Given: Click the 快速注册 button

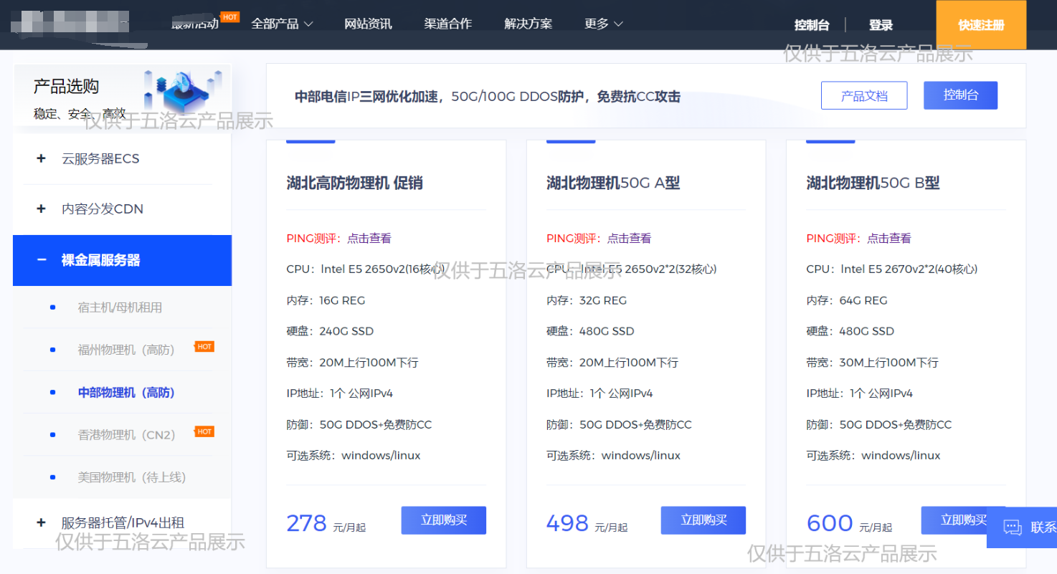Looking at the screenshot, I should click(980, 24).
